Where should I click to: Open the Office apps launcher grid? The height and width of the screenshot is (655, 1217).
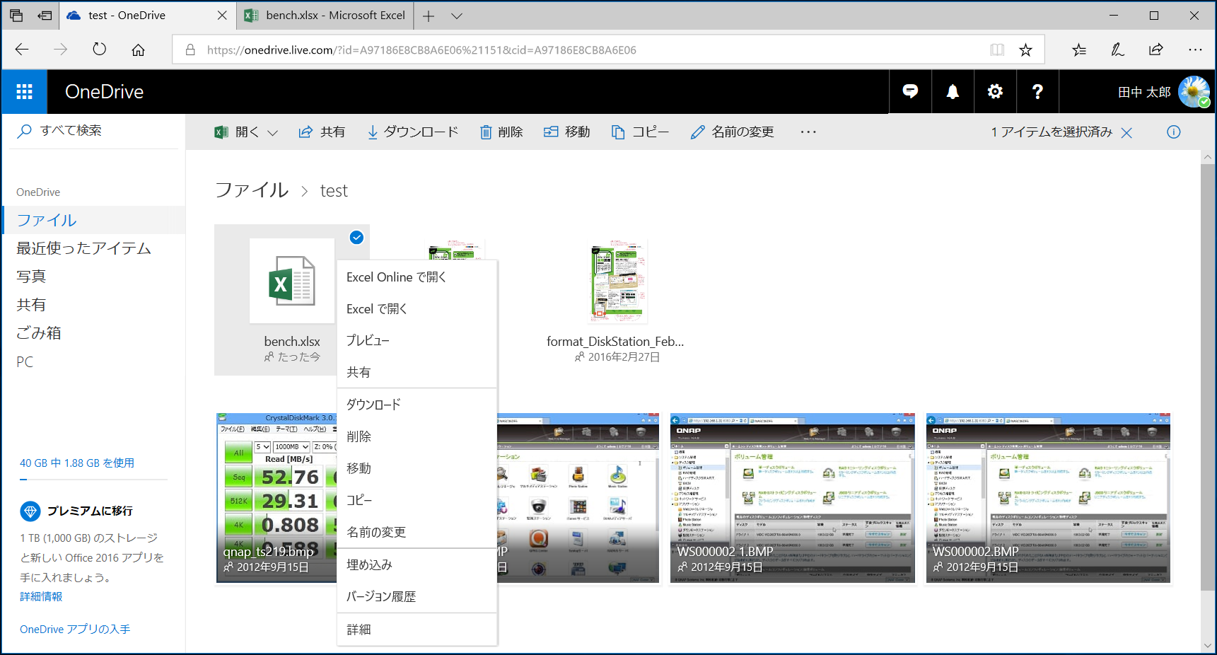23,91
